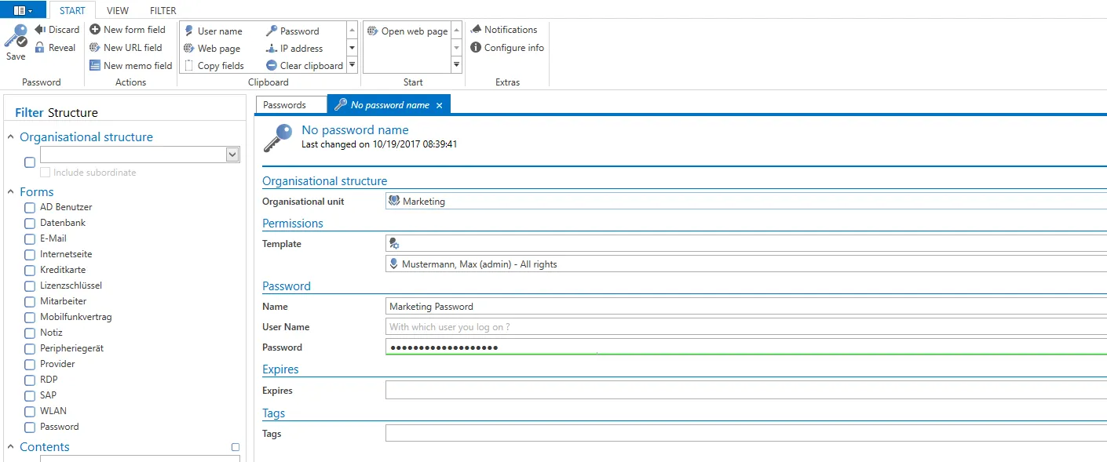Click Open web page button
Viewport: 1107px width, 462px height.
click(407, 31)
